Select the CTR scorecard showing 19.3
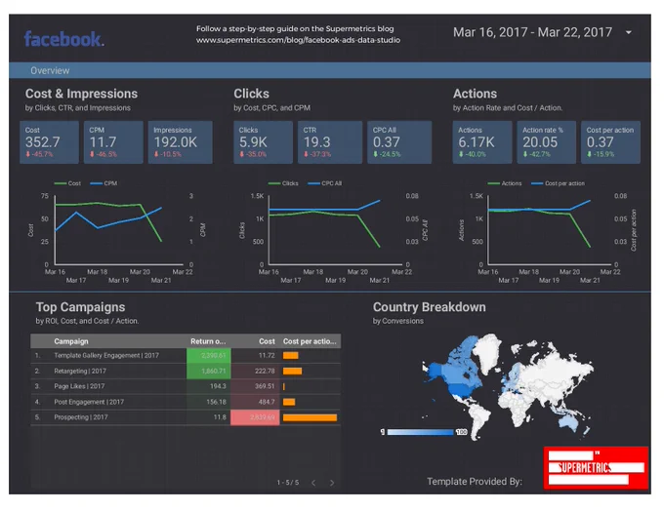 (x=330, y=142)
